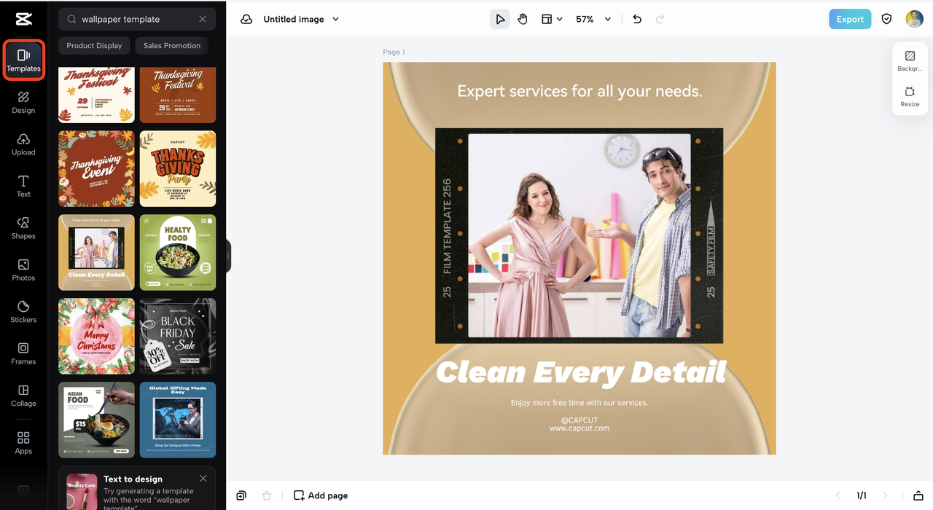Select the @CAPCUT text

(x=579, y=420)
